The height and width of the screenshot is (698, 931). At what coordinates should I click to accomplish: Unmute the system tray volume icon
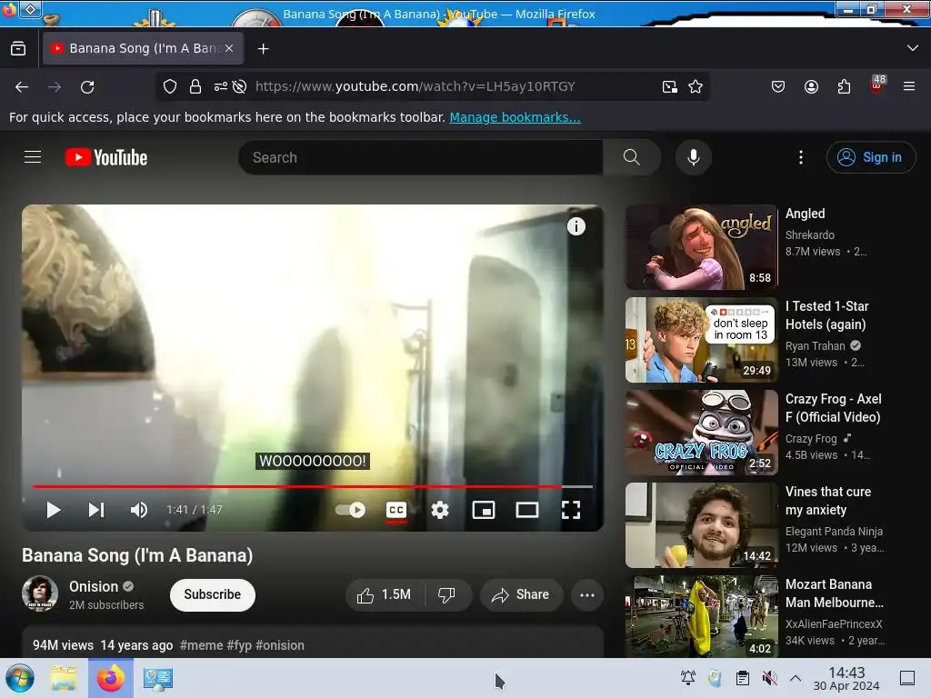pos(769,678)
